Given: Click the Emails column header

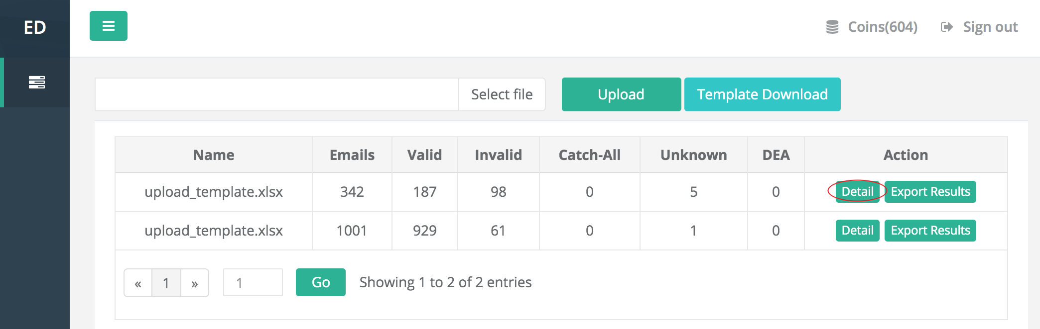Looking at the screenshot, I should 352,155.
